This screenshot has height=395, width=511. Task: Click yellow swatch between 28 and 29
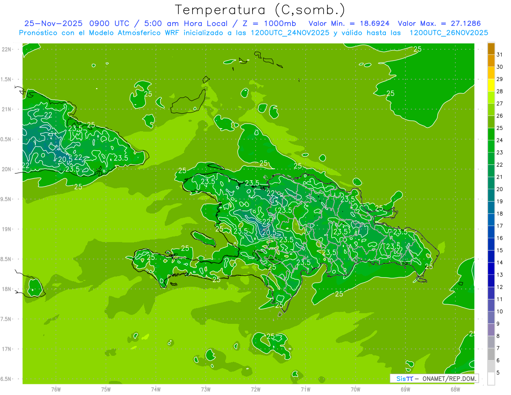tap(491, 85)
